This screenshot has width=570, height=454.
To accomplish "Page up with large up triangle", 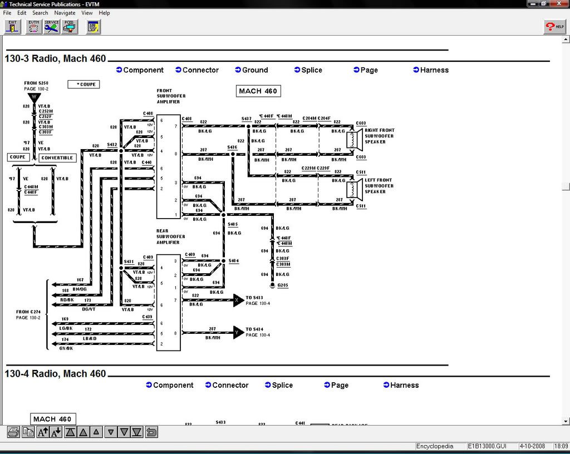I will coord(83,432).
